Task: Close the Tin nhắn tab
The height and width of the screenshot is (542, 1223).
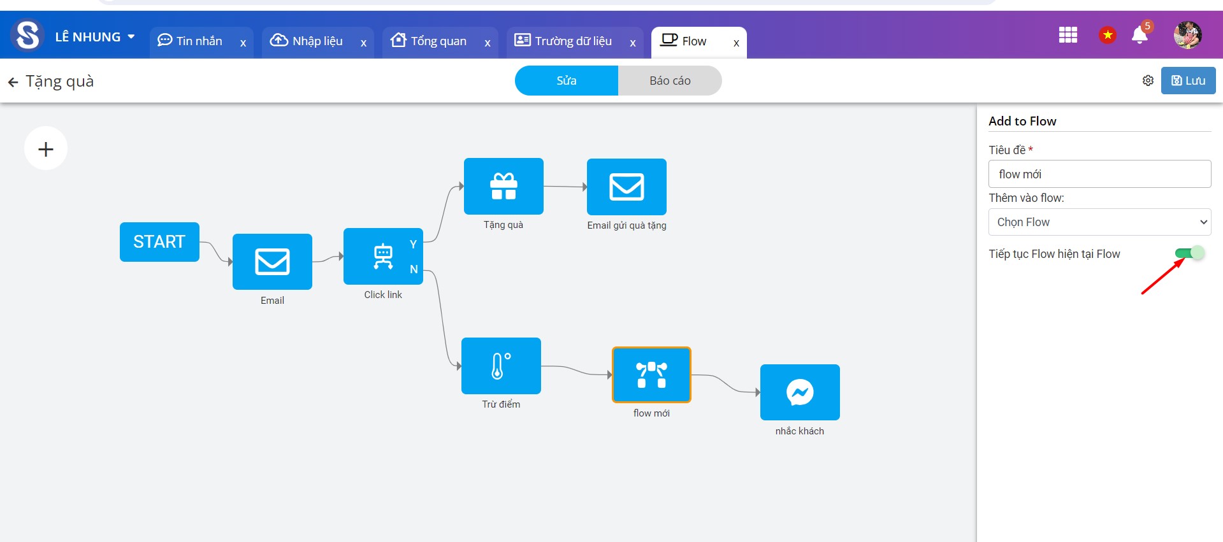Action: tap(243, 43)
